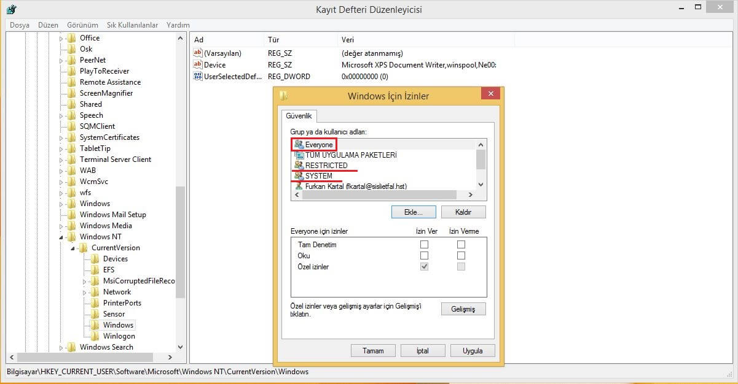Click the TÜM UYGULAMA PAKETLERİ group icon
This screenshot has width=738, height=384.
pos(299,155)
